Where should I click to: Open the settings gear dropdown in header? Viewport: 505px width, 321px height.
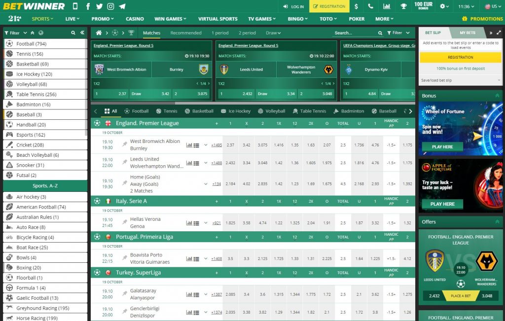click(442, 6)
